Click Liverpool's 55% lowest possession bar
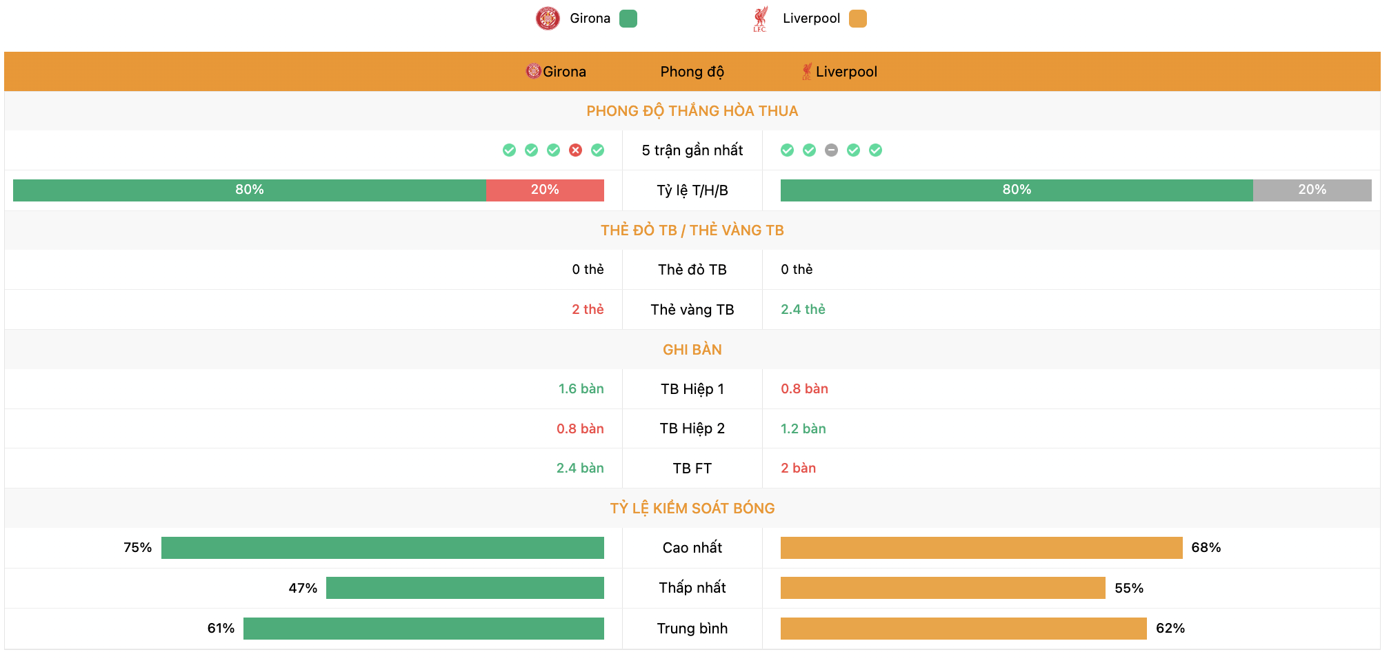 [x=943, y=588]
